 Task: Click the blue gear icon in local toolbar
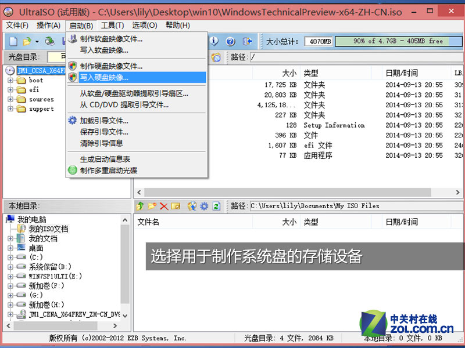tap(204, 206)
